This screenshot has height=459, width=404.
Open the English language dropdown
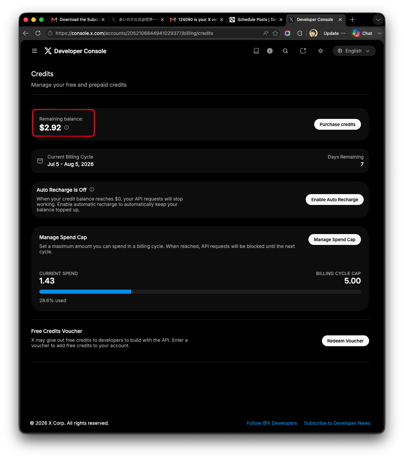click(x=354, y=51)
